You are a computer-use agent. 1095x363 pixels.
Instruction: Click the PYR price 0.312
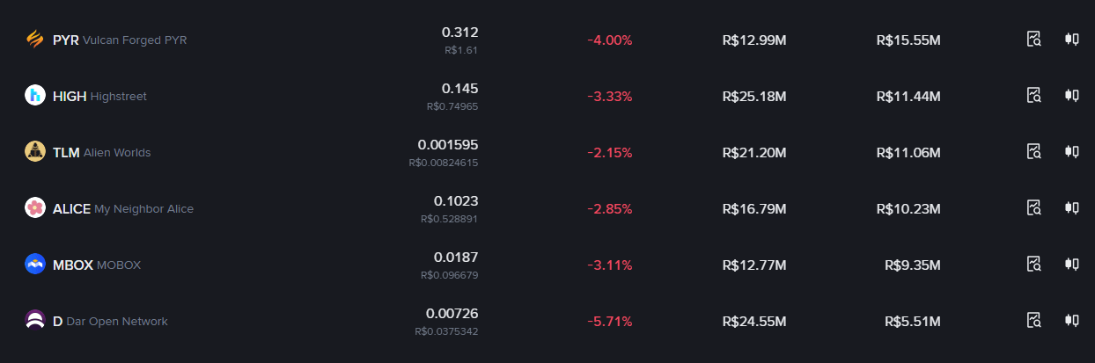click(460, 32)
